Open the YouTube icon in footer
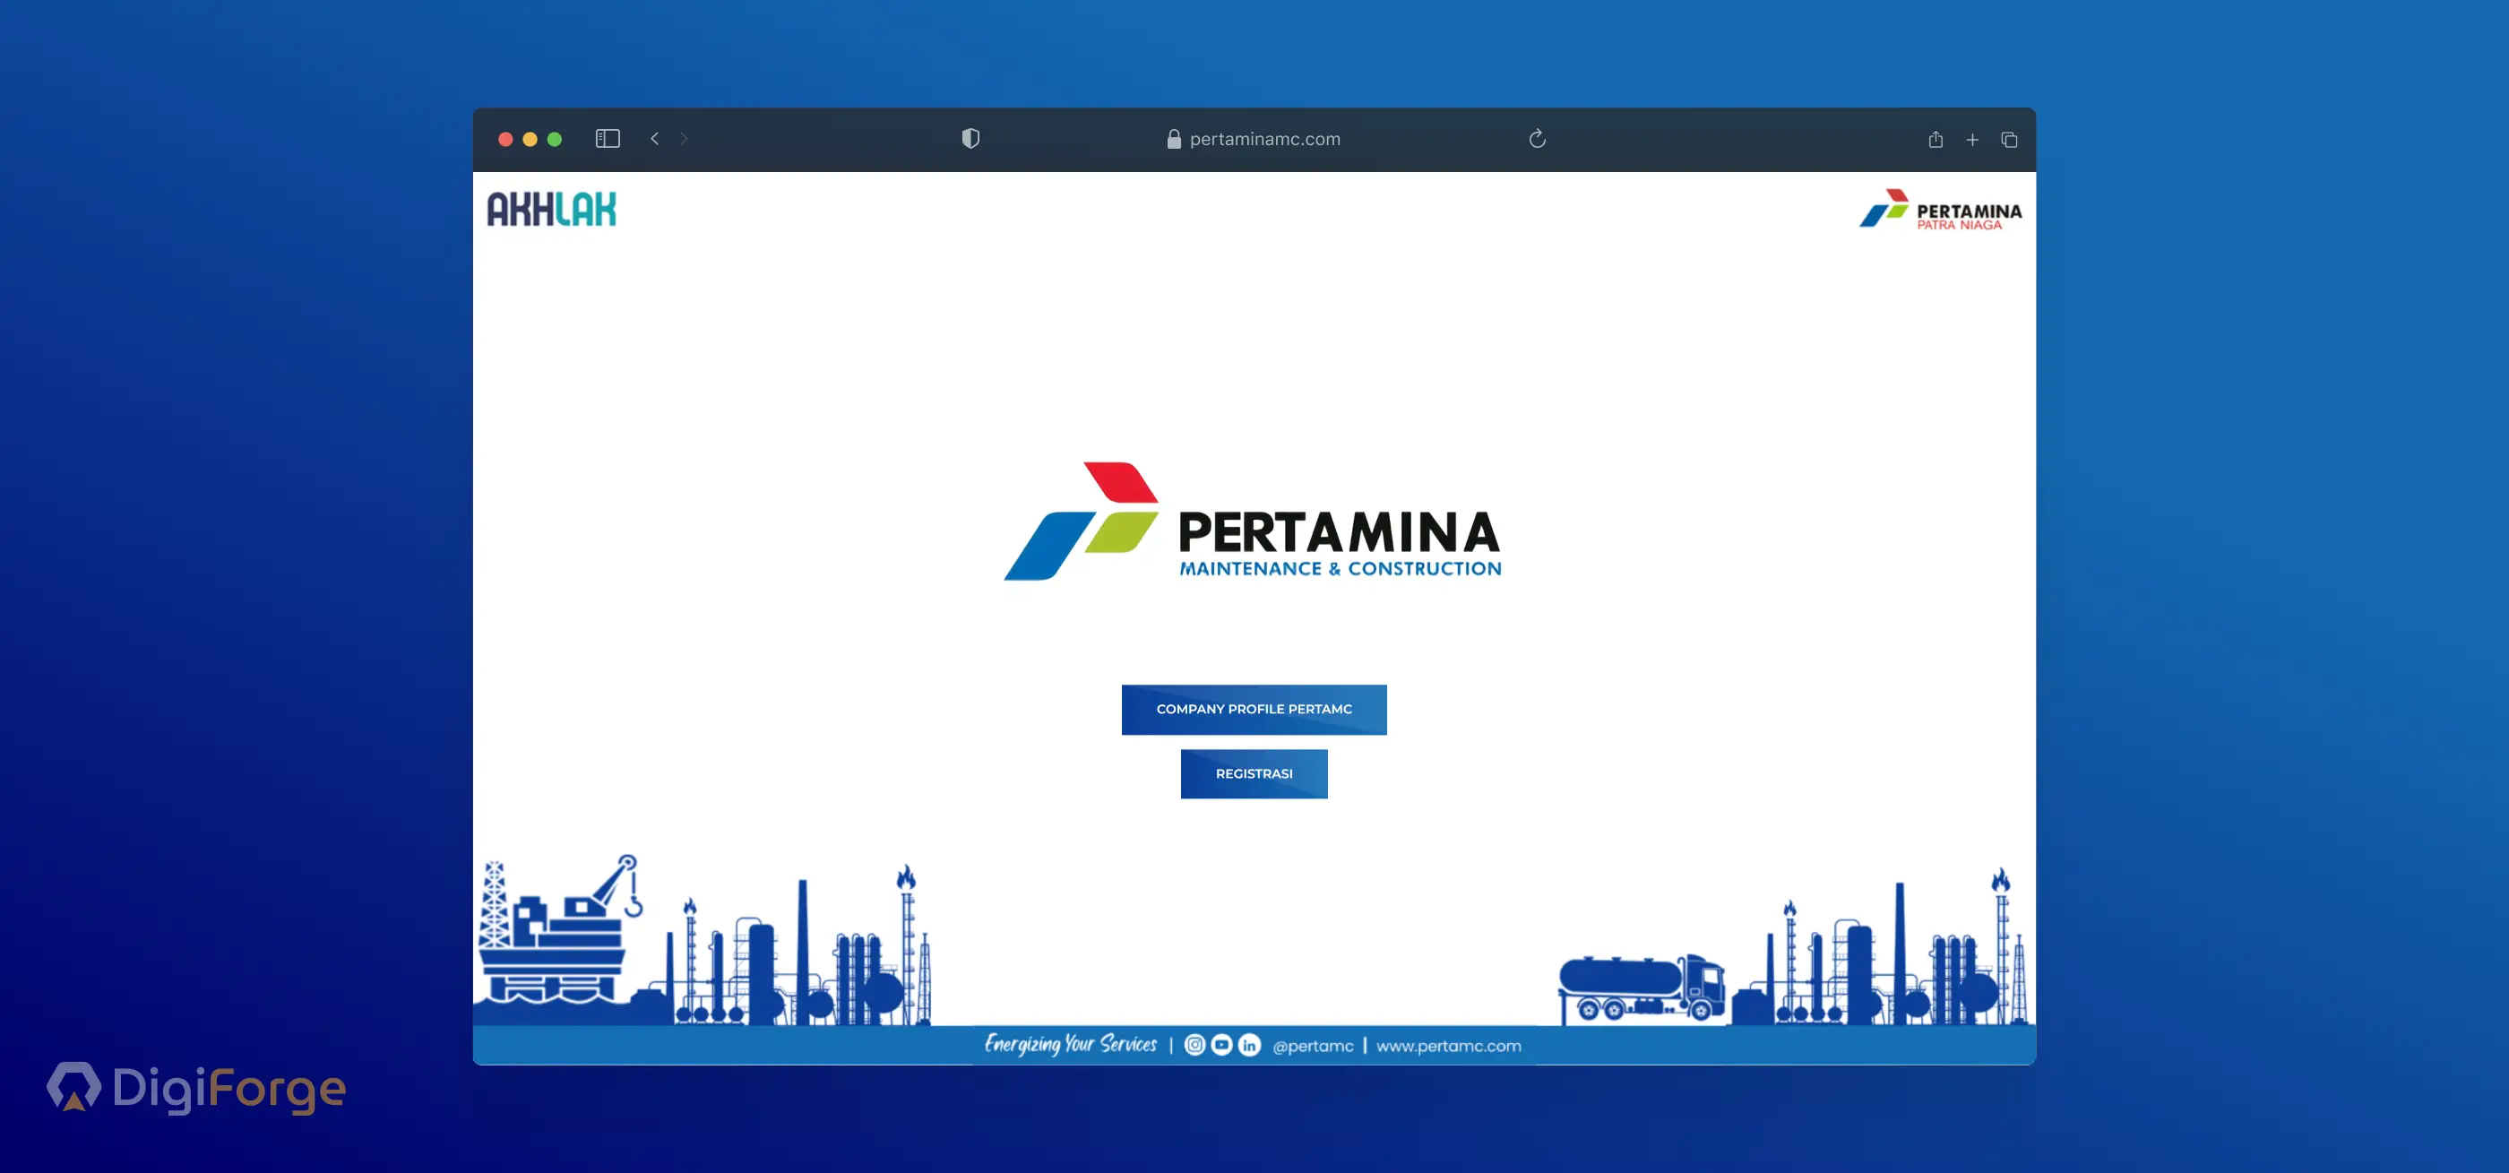The width and height of the screenshot is (2509, 1173). [x=1221, y=1044]
